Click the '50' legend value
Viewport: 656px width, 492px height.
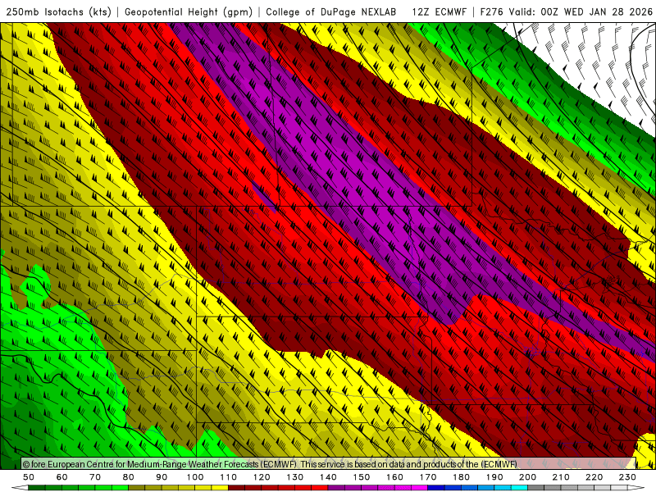[29, 477]
